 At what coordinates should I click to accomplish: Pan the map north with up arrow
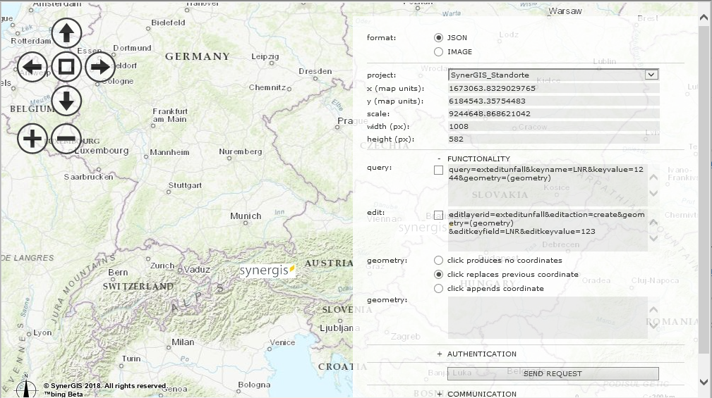(66, 33)
